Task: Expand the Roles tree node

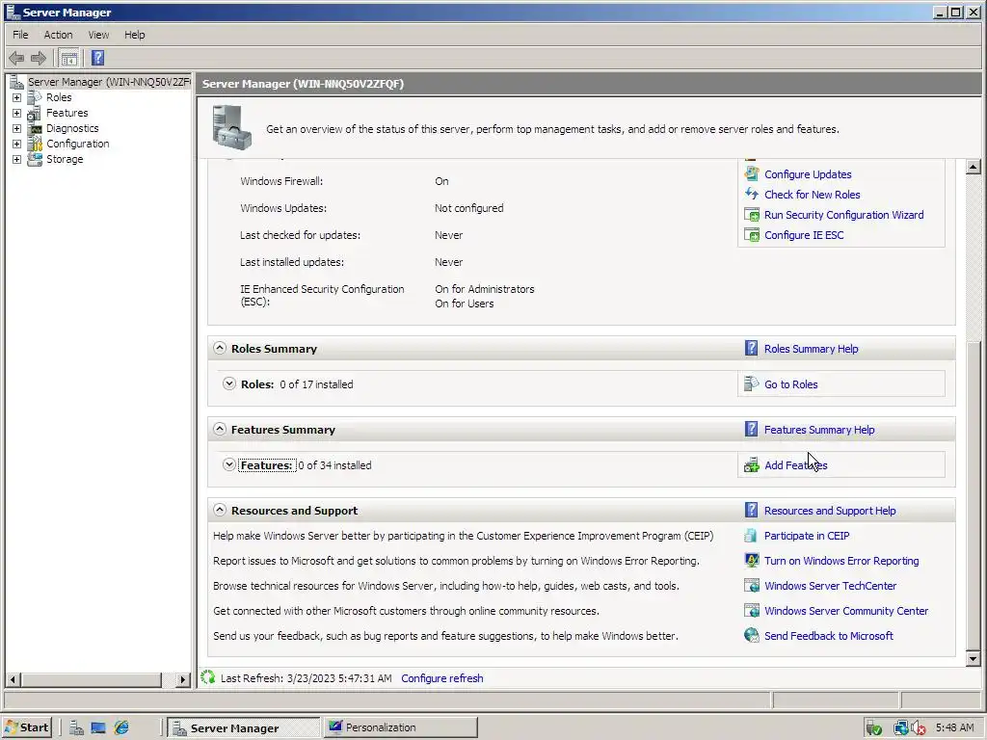Action: 17,97
